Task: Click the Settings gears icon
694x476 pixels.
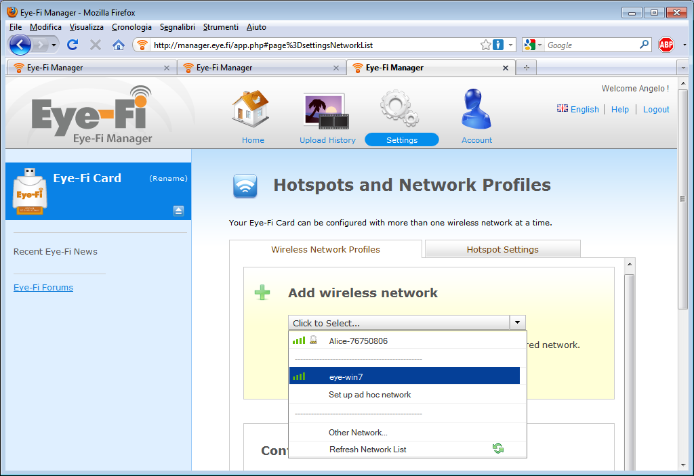Action: pos(399,108)
